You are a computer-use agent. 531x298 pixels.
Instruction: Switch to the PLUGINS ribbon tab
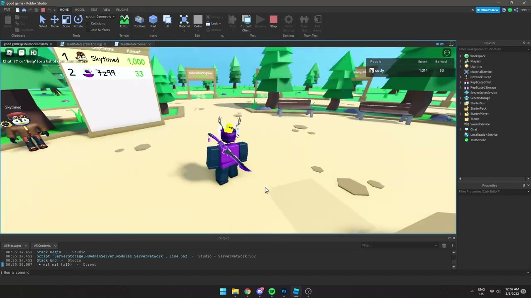click(122, 10)
